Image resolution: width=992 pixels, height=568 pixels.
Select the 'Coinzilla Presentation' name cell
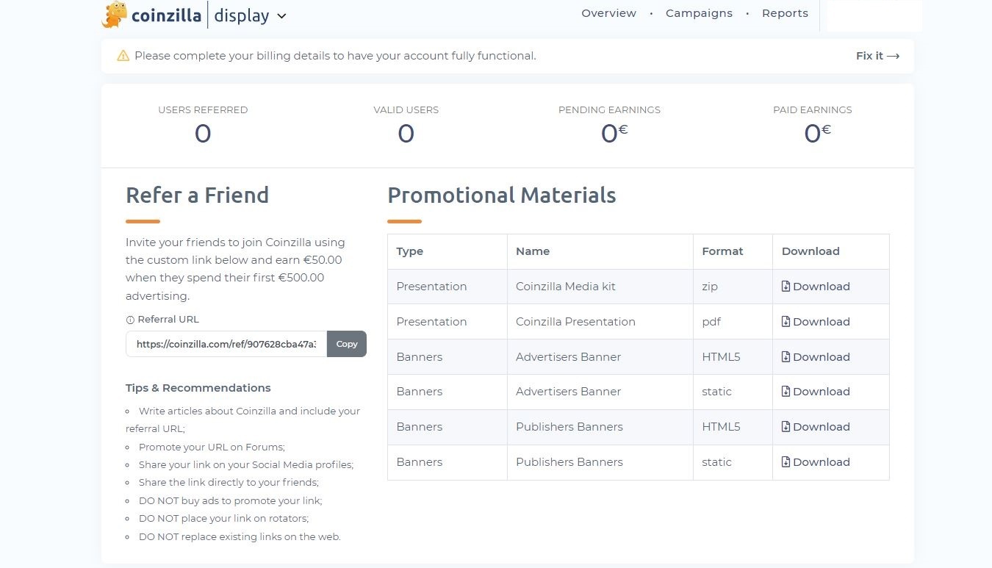click(x=600, y=322)
